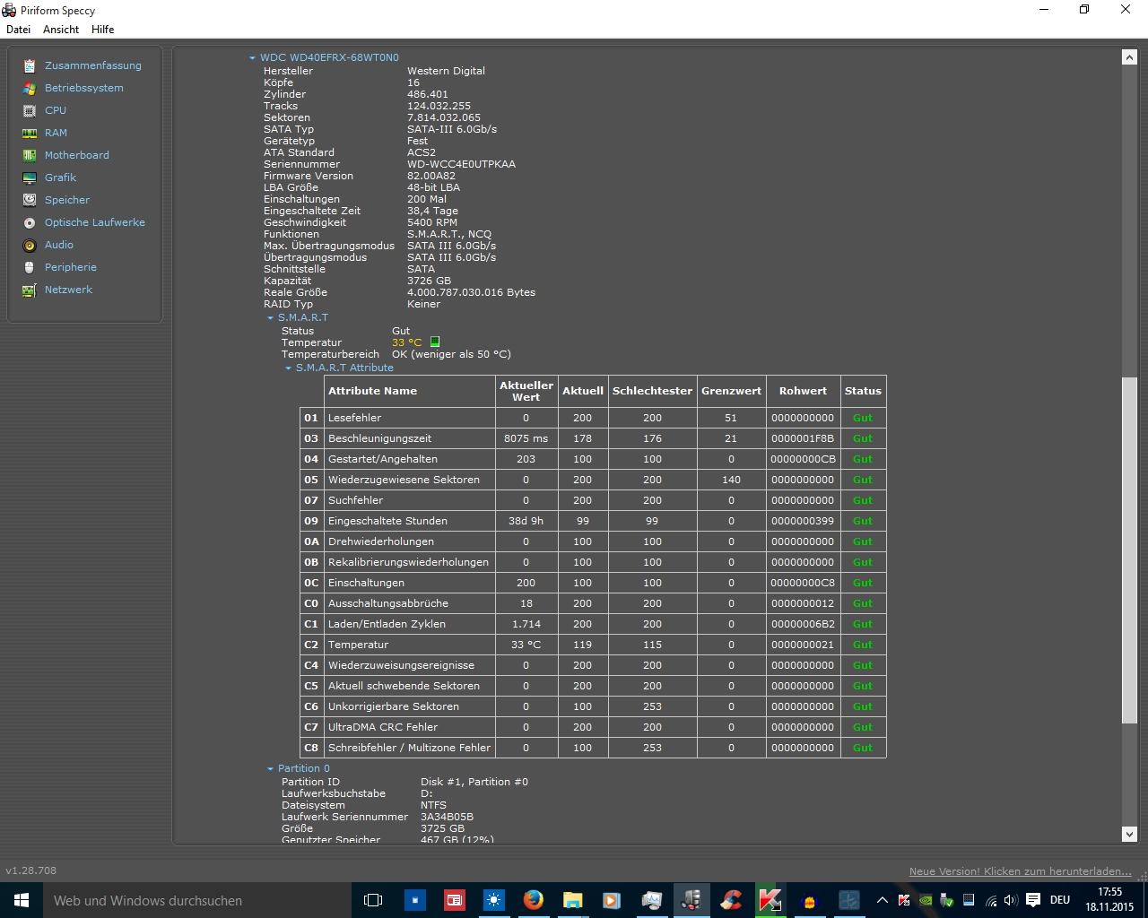The height and width of the screenshot is (918, 1148).
Task: Open the NVIDIA tray icon
Action: coord(925,900)
